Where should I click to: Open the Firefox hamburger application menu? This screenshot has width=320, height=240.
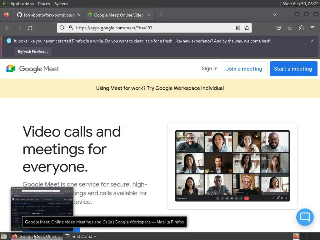312,28
